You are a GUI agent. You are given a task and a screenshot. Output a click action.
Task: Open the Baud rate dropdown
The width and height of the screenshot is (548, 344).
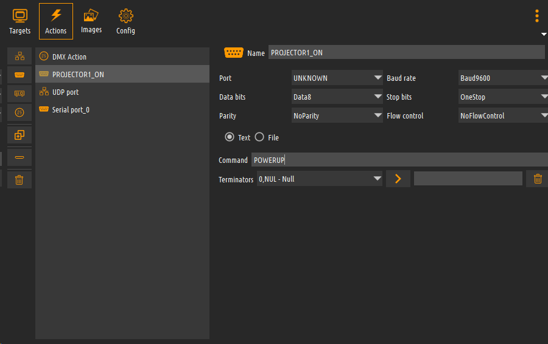click(504, 78)
